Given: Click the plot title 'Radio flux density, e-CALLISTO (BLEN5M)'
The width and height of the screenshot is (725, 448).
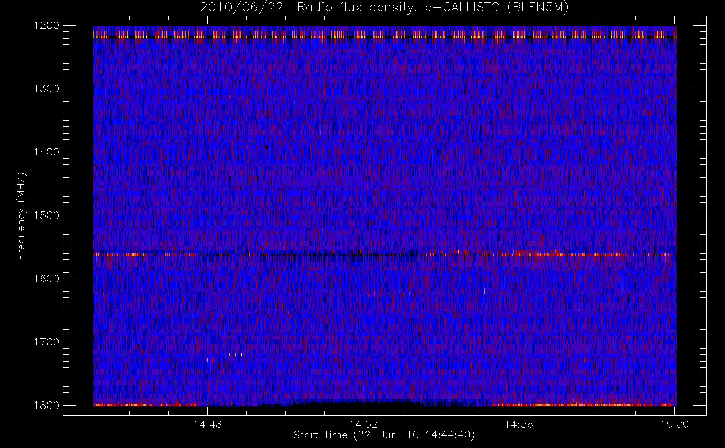Looking at the screenshot, I should [433, 8].
